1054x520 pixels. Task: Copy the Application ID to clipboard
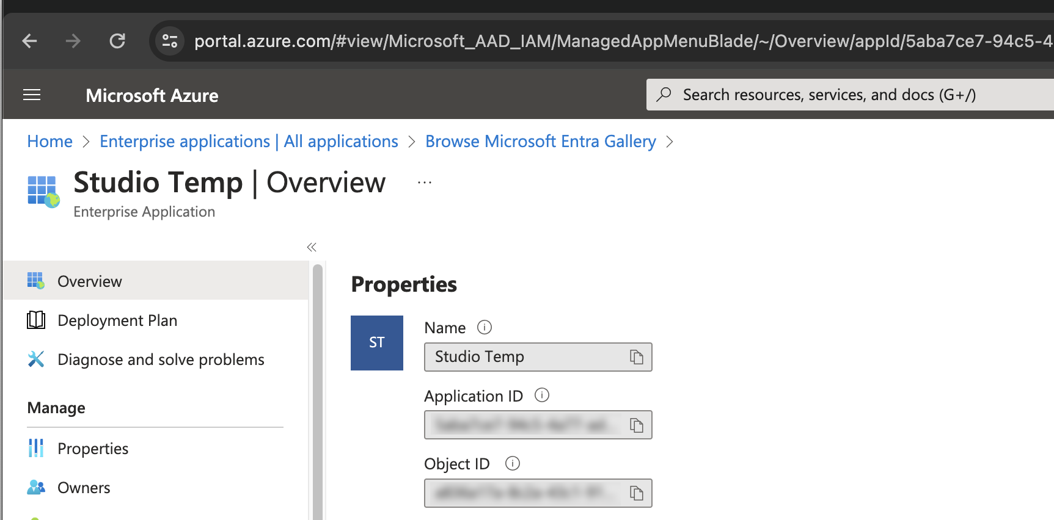[x=636, y=425]
